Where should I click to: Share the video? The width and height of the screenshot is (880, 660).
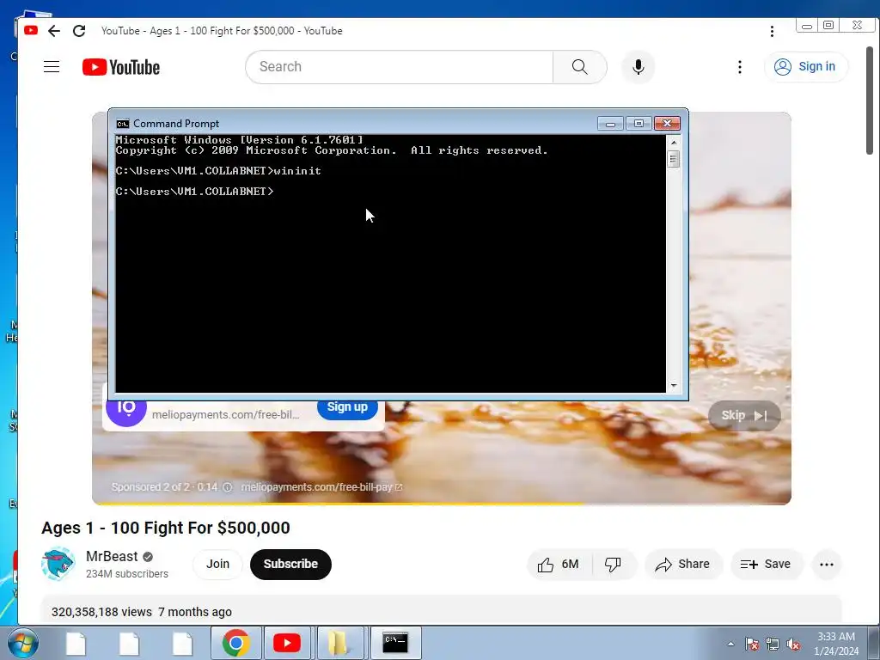point(683,564)
